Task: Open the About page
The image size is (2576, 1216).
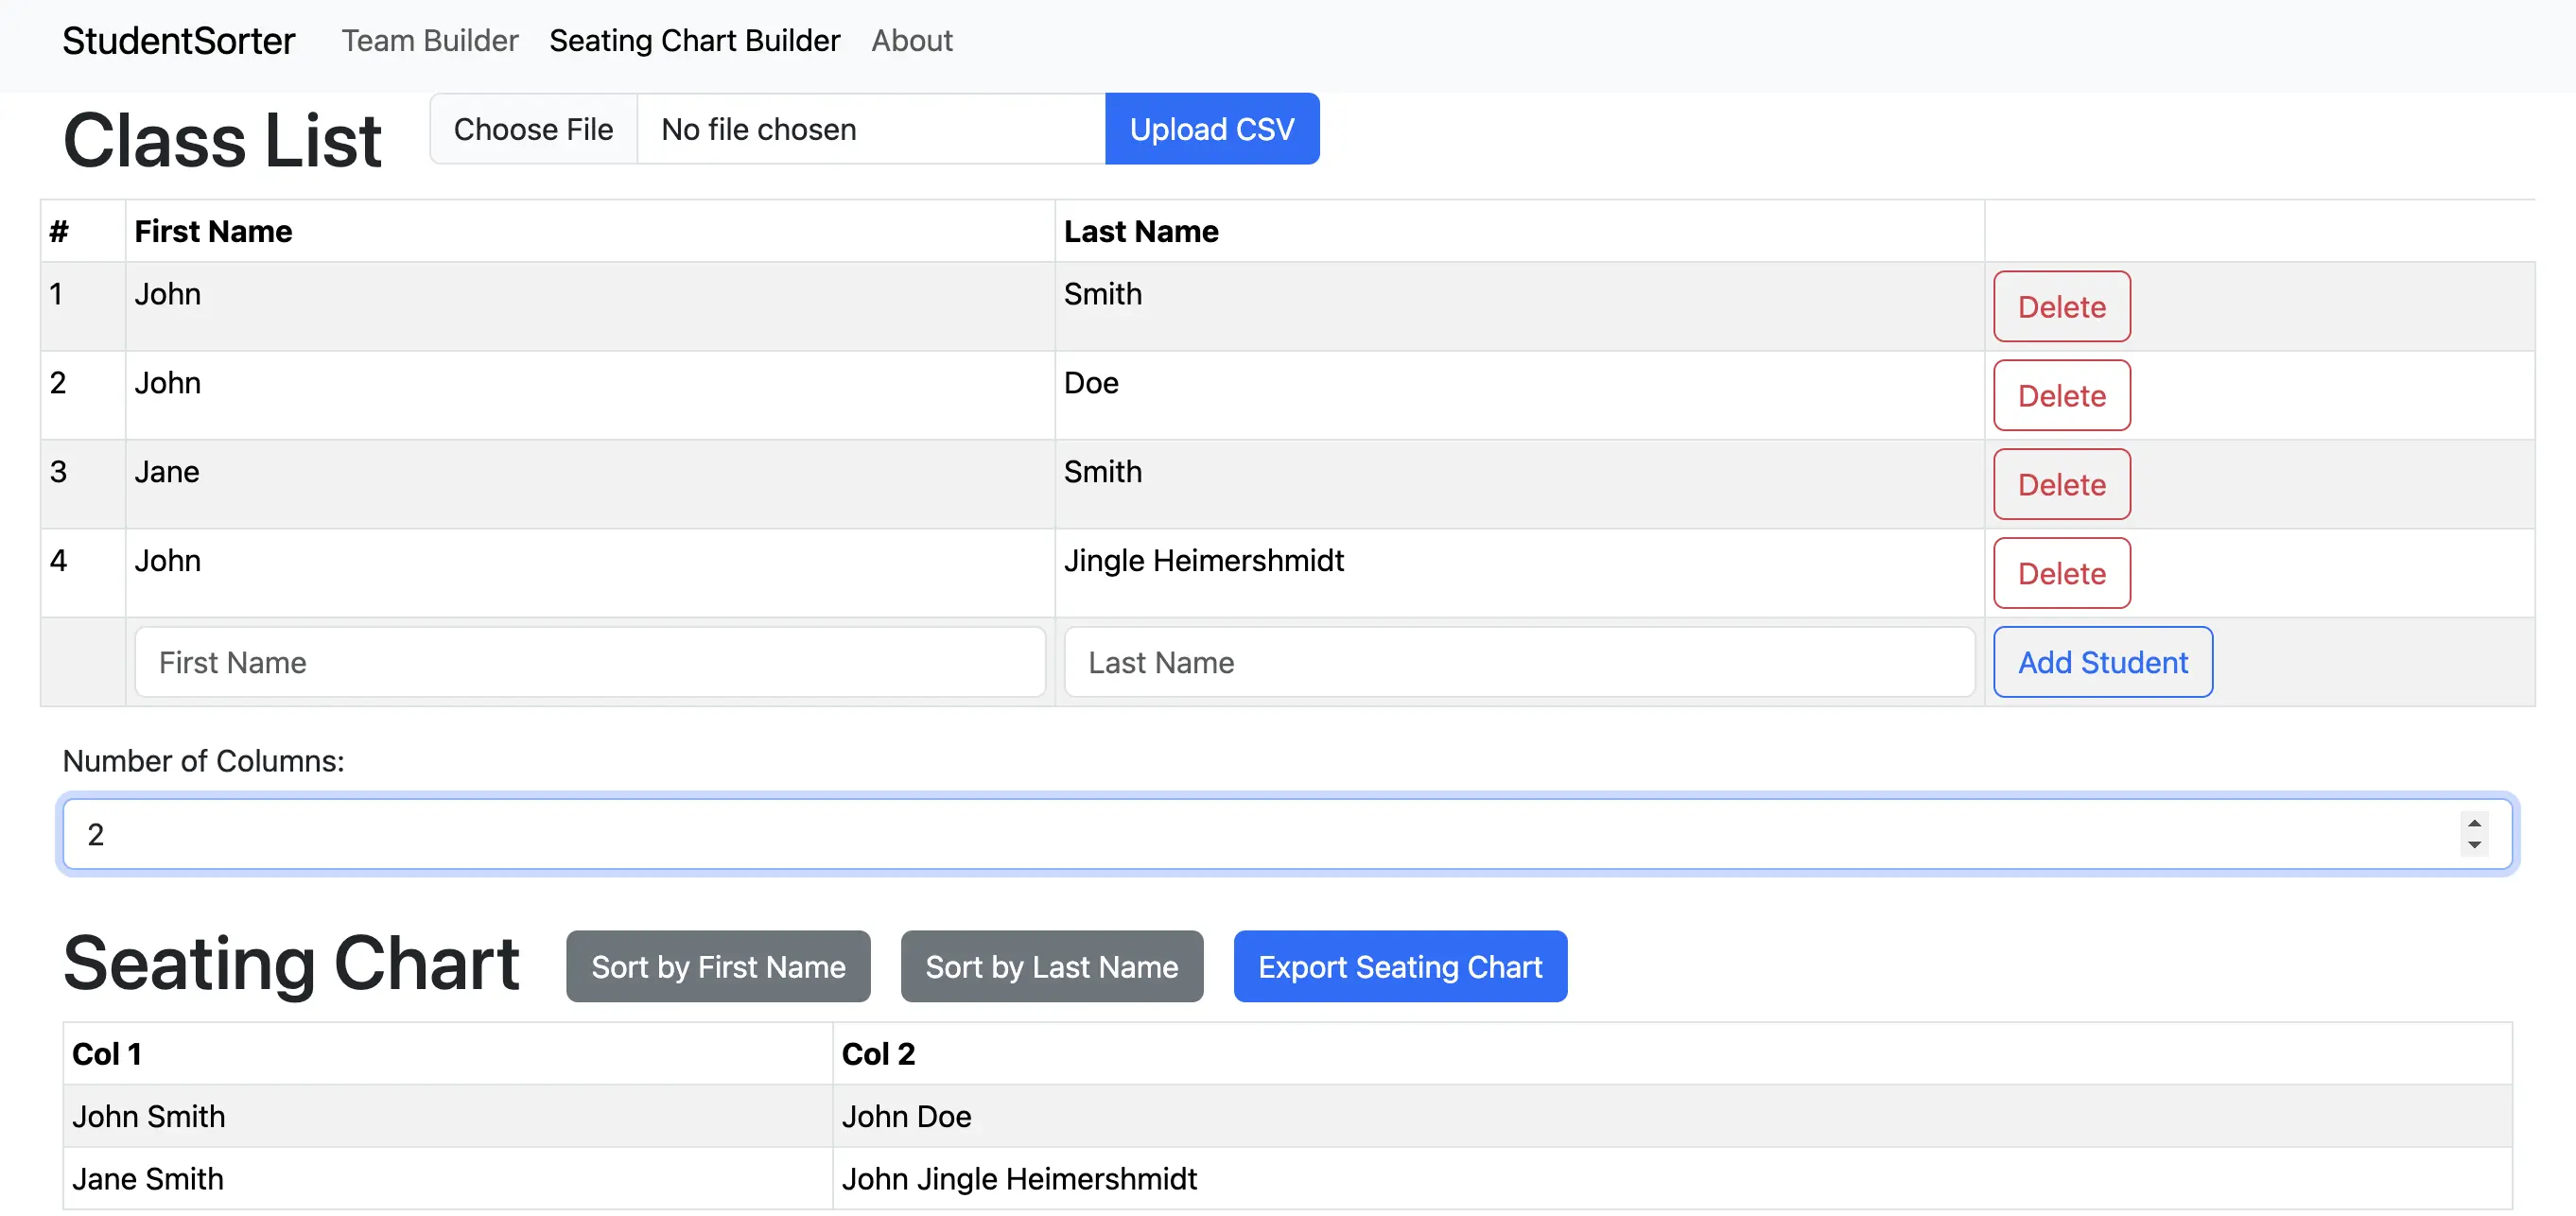Action: 911,41
